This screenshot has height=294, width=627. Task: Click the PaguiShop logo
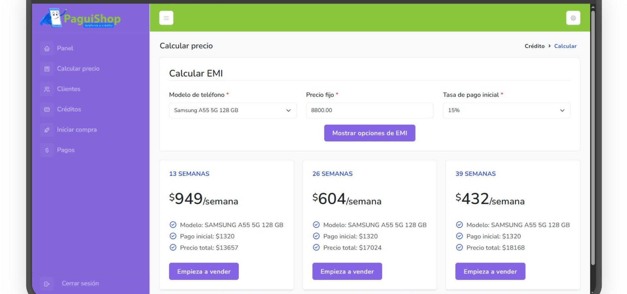click(x=80, y=18)
